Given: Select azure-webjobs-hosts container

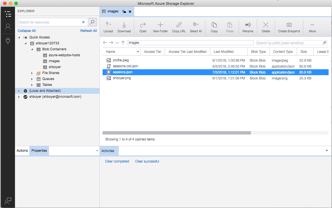Looking at the screenshot, I should click(64, 55).
